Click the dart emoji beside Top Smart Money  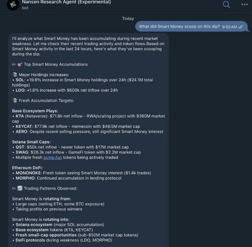click(x=20, y=65)
